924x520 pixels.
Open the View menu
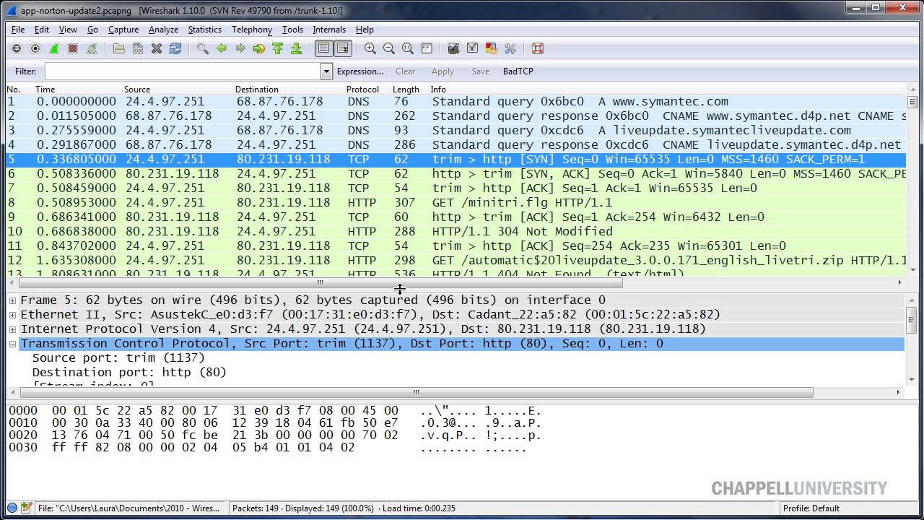click(x=68, y=30)
